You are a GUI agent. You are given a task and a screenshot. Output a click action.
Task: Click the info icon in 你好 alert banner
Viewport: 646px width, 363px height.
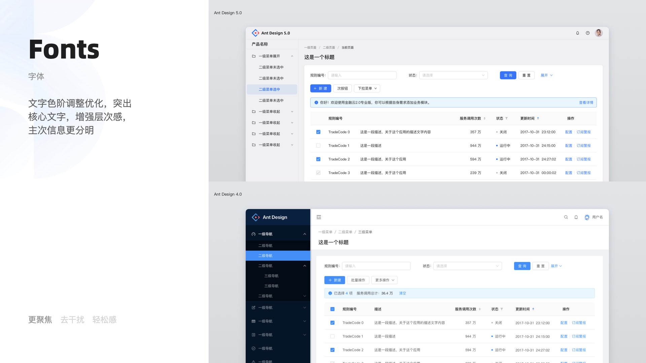[x=316, y=103]
